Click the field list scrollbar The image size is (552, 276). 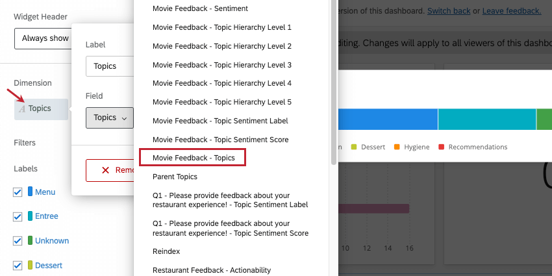pyautogui.click(x=334, y=78)
